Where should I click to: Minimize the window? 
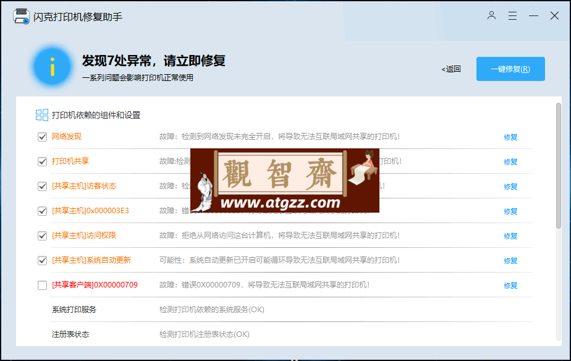point(533,15)
